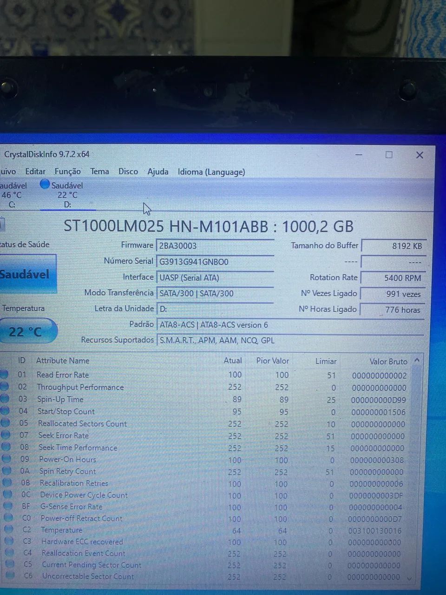Click the Interface field UASP (Serial ATA)
446x595 pixels.
point(215,278)
